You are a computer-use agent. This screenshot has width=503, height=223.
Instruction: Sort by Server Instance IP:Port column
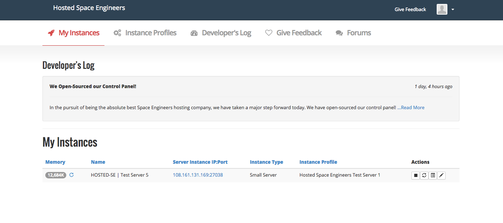click(200, 162)
